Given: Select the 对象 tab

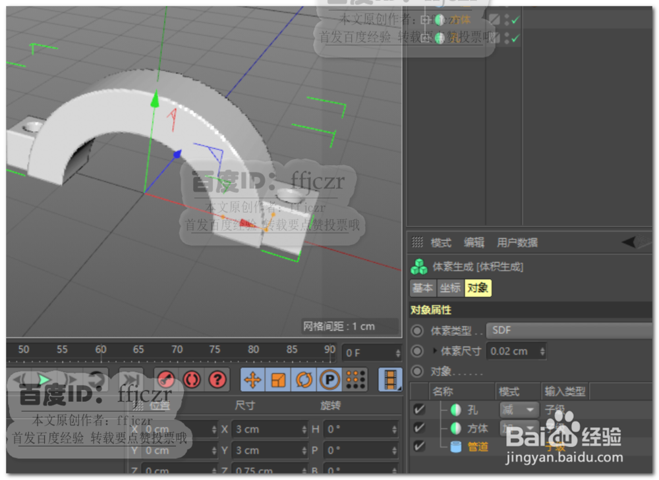Looking at the screenshot, I should 478,288.
